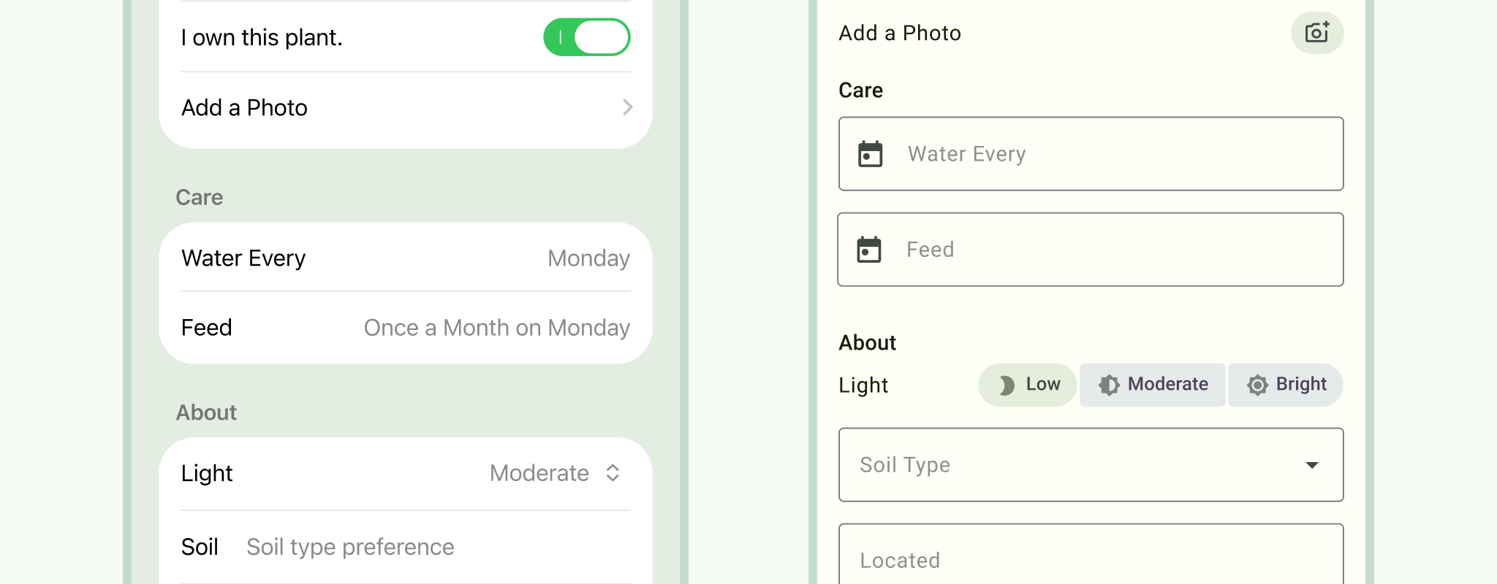1497x584 pixels.
Task: Click the Soil type preference field
Action: (350, 546)
